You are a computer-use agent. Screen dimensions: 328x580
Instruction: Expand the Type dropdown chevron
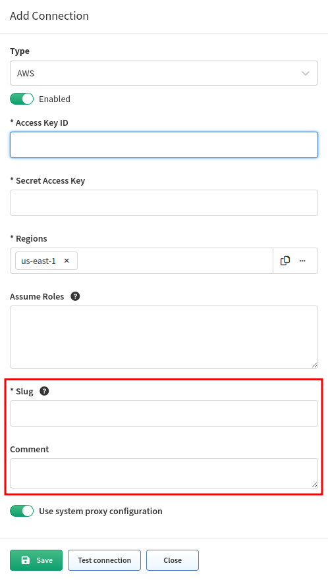306,73
